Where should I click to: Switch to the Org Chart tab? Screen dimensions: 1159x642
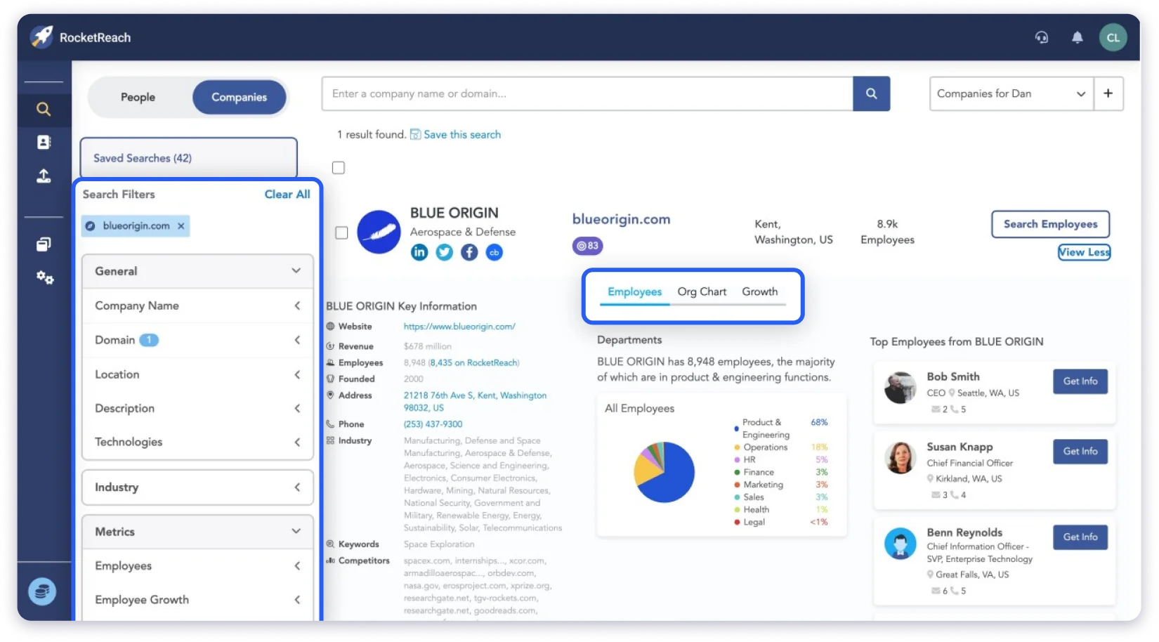pos(702,291)
